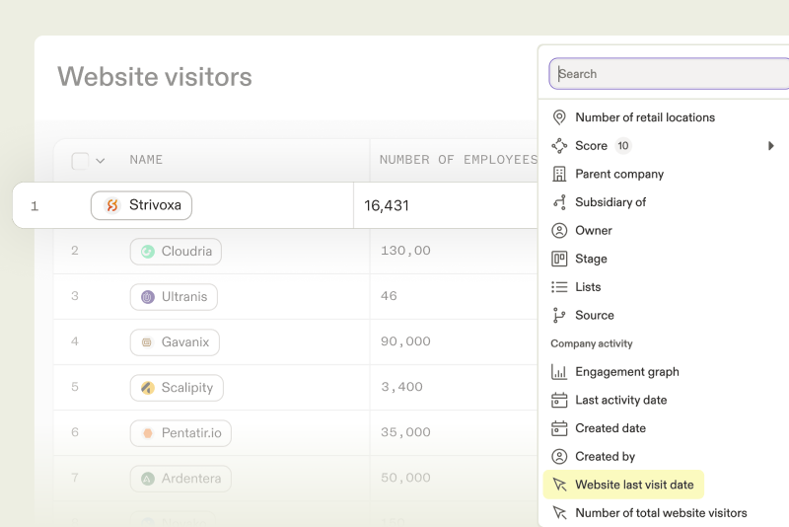Click row number 1 for Strivoxa
The height and width of the screenshot is (527, 789).
coord(35,206)
